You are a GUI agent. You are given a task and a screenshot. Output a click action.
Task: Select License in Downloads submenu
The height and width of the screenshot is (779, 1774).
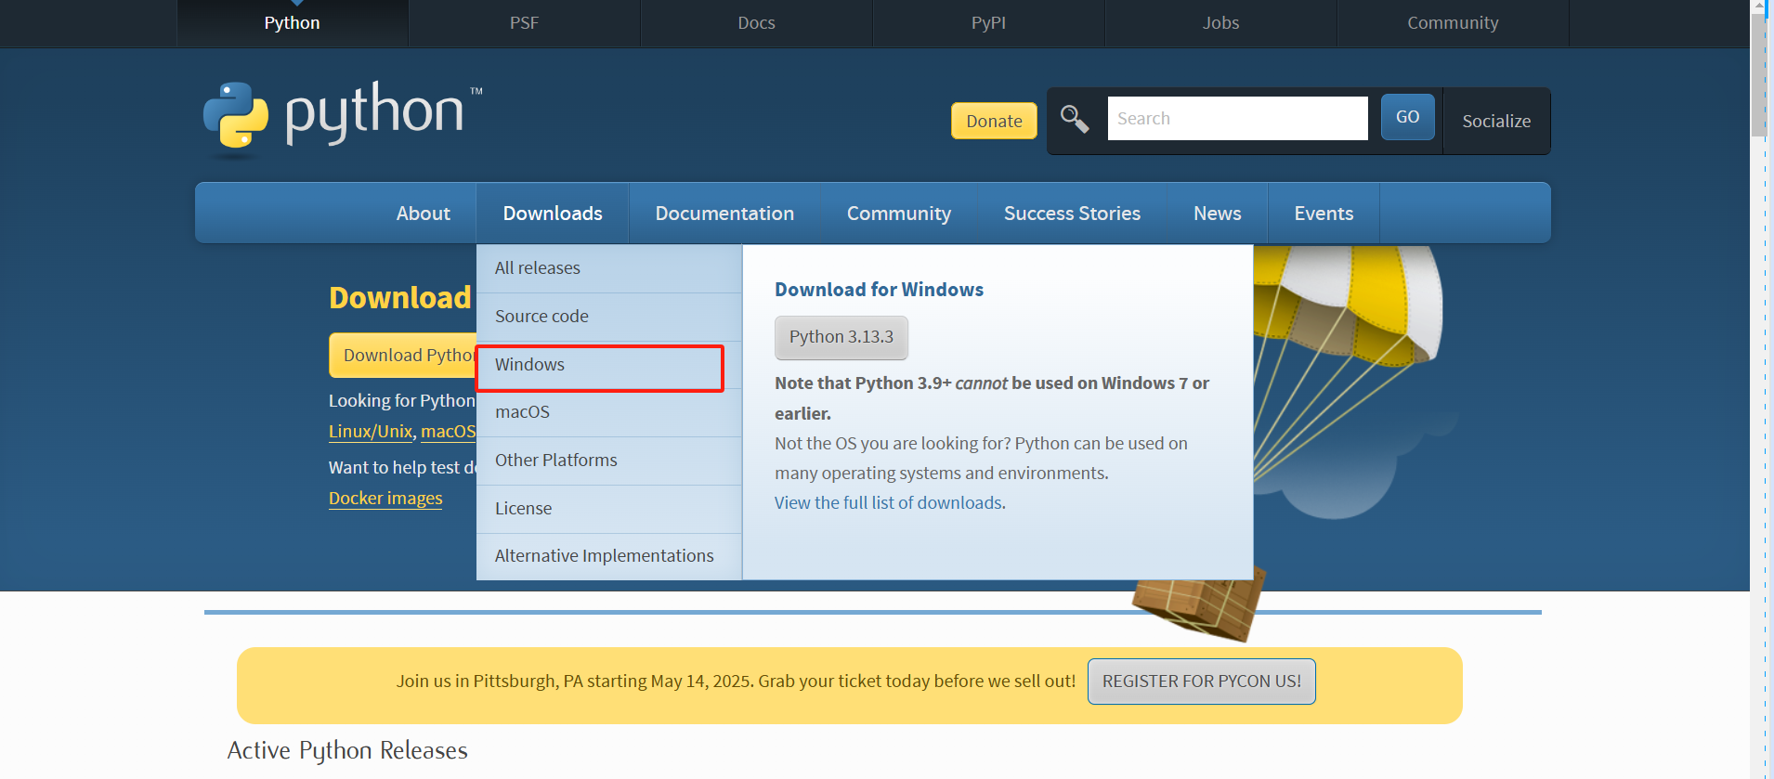[609, 509]
